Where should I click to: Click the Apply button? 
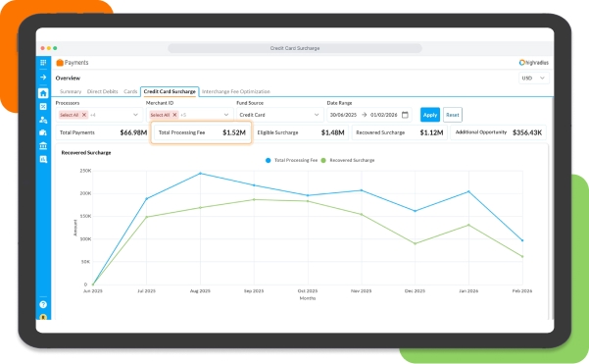[x=430, y=115]
